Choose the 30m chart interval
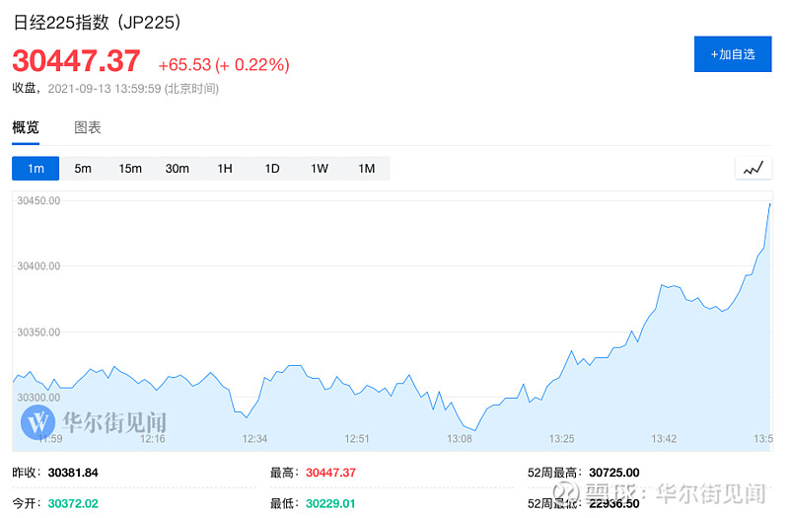 pyautogui.click(x=178, y=169)
